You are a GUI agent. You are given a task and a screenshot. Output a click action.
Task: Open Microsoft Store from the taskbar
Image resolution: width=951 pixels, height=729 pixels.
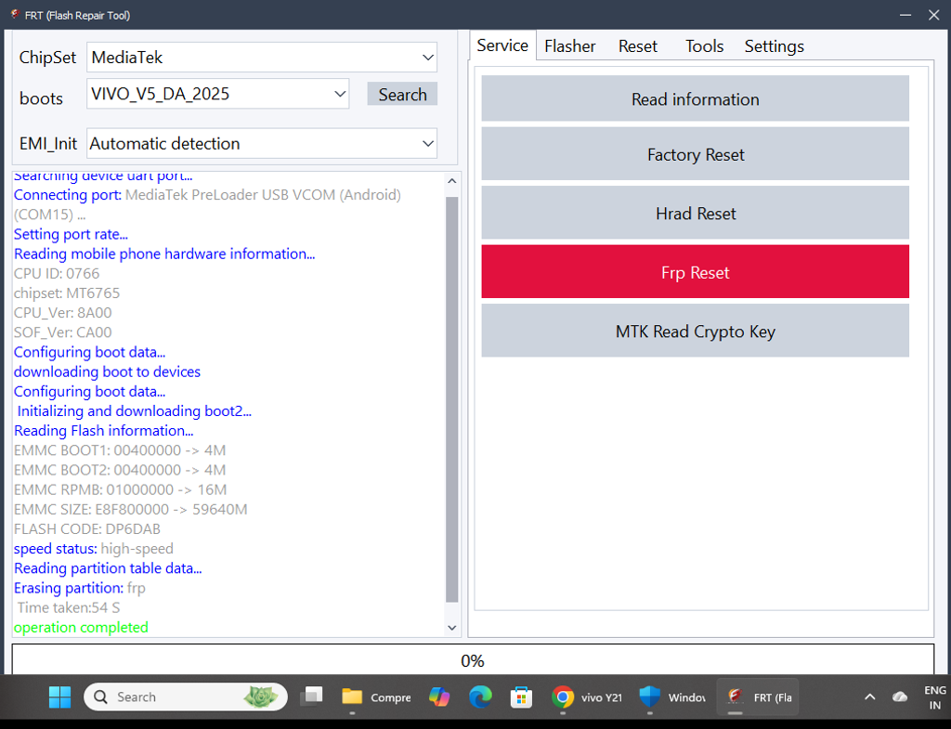(x=521, y=696)
